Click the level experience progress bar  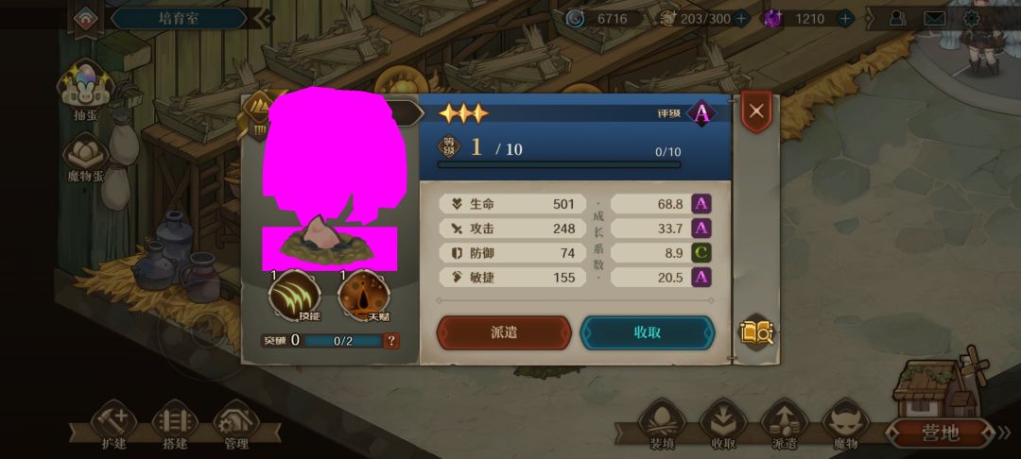560,165
